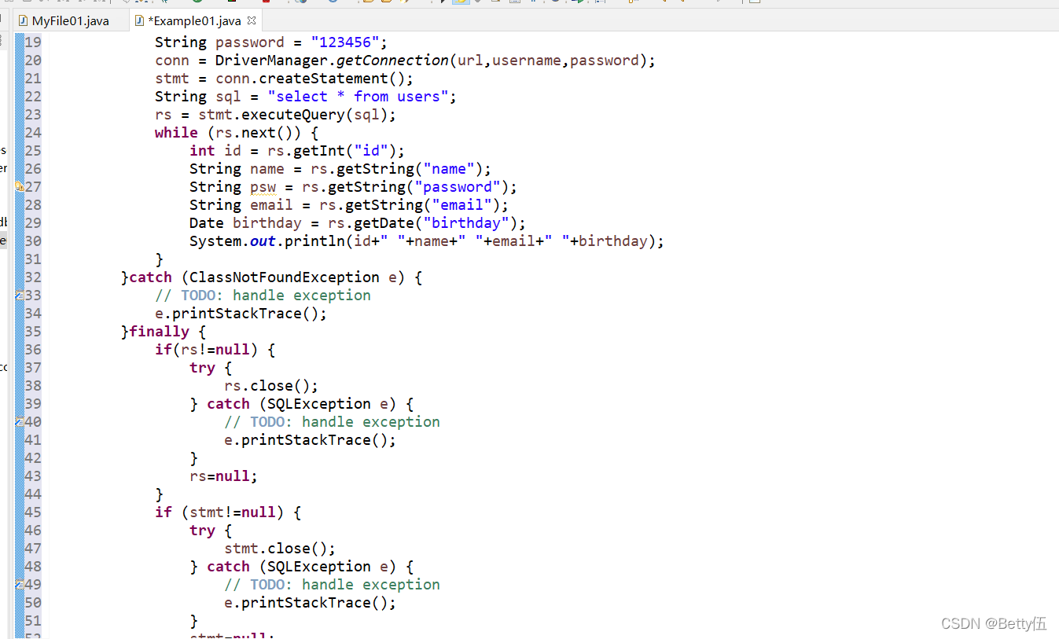Click if(rs!=null) on line 36

click(x=207, y=350)
